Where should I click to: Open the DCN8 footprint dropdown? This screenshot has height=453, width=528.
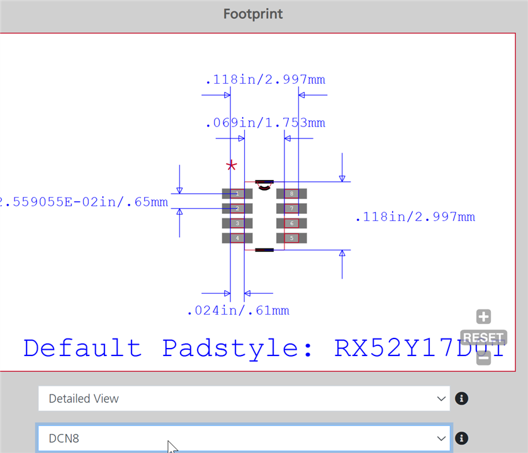(244, 438)
